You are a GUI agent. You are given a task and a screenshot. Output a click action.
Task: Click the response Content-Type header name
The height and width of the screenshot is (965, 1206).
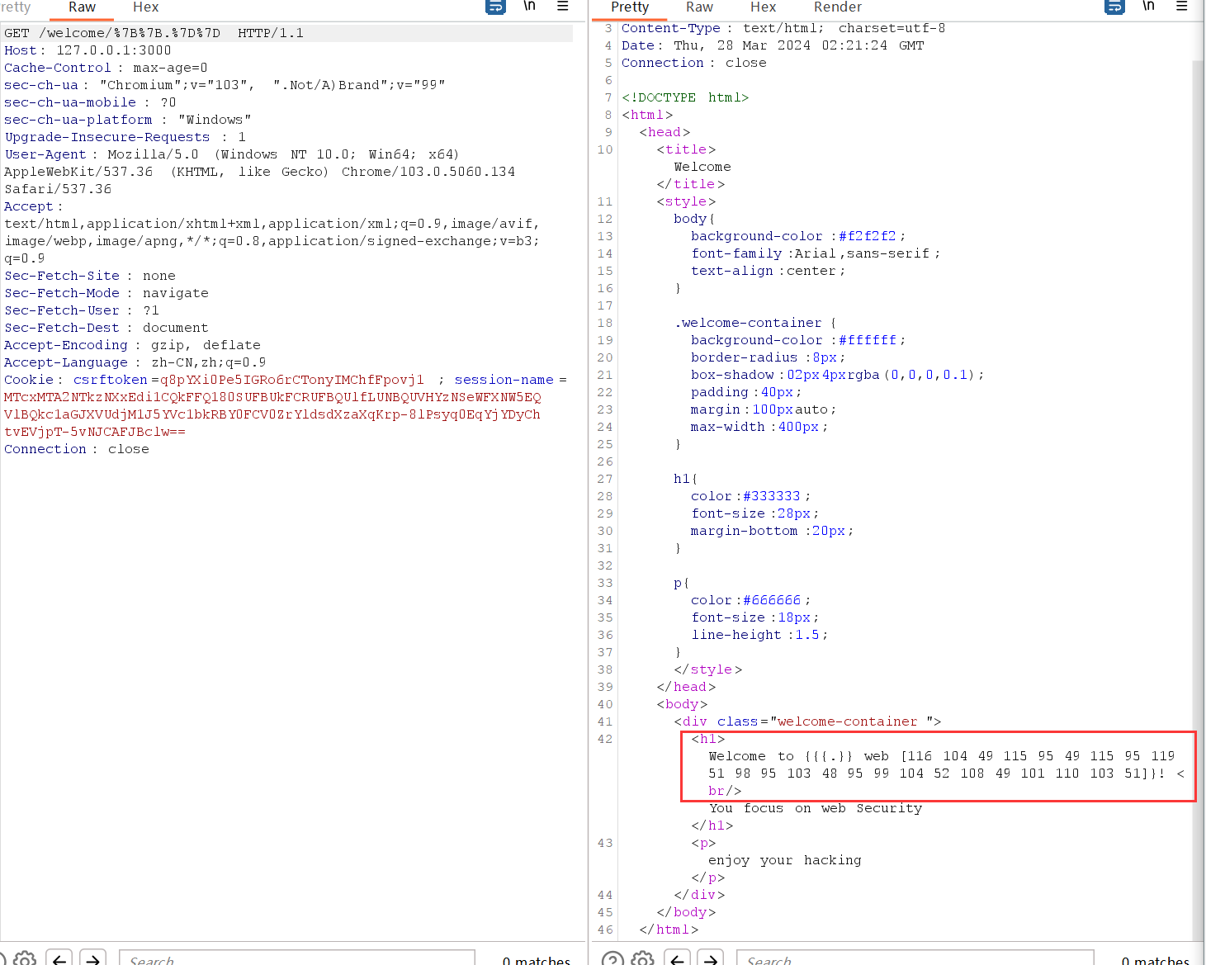click(671, 28)
